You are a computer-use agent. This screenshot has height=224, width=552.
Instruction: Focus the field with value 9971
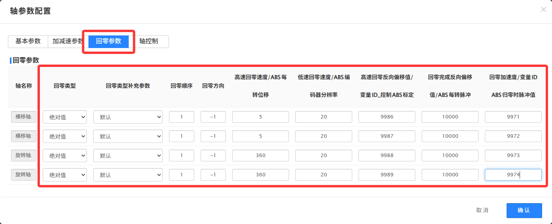point(513,117)
